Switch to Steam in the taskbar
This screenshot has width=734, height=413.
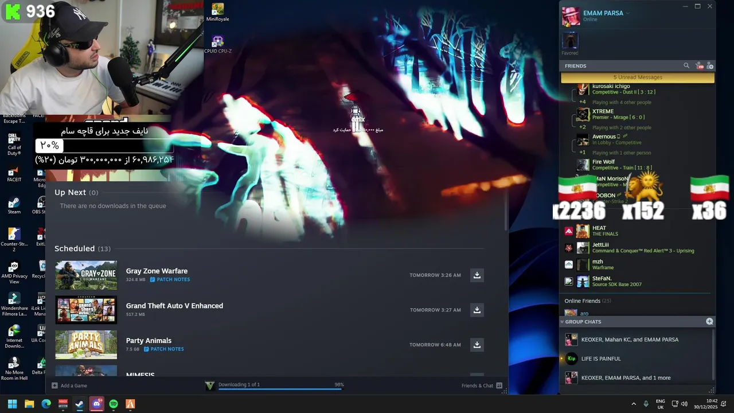tap(80, 404)
